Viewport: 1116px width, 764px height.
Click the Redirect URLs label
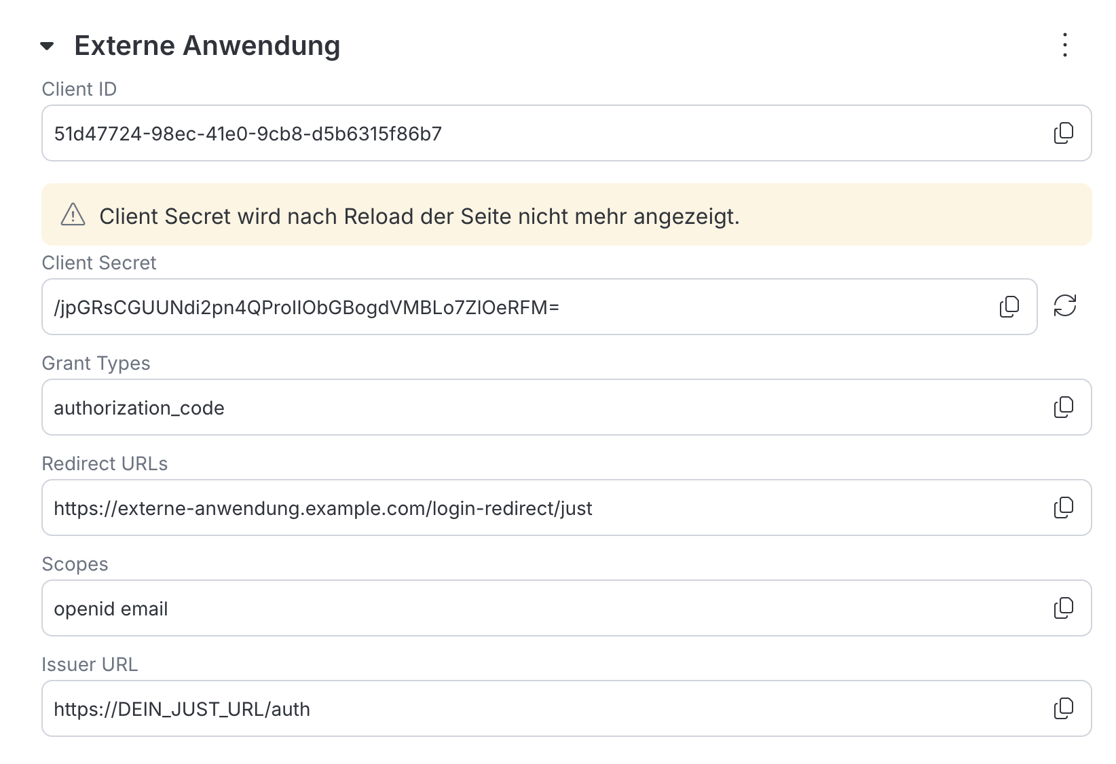[105, 463]
